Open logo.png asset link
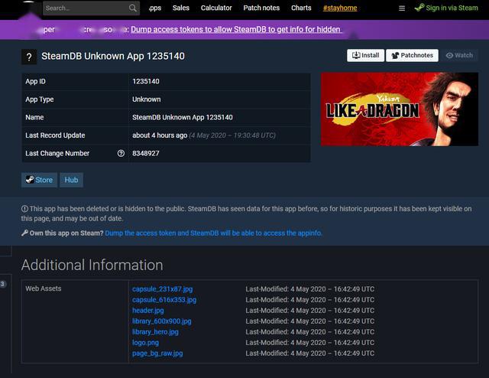 coord(145,342)
